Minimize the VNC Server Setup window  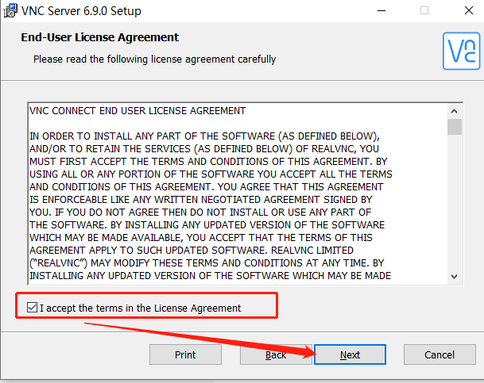387,10
